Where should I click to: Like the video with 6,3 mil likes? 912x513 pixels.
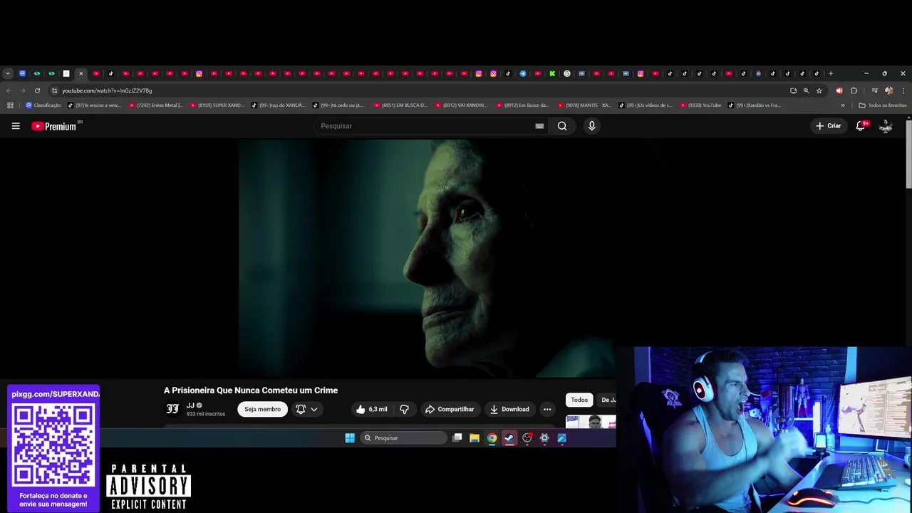click(x=372, y=409)
